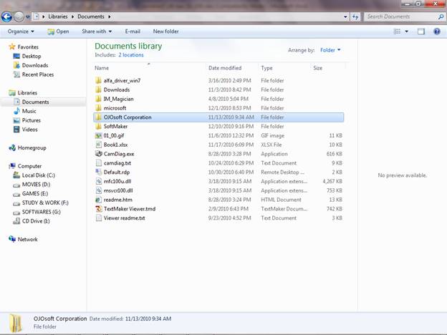Select the Viewer readme.txt file icon

(98, 218)
